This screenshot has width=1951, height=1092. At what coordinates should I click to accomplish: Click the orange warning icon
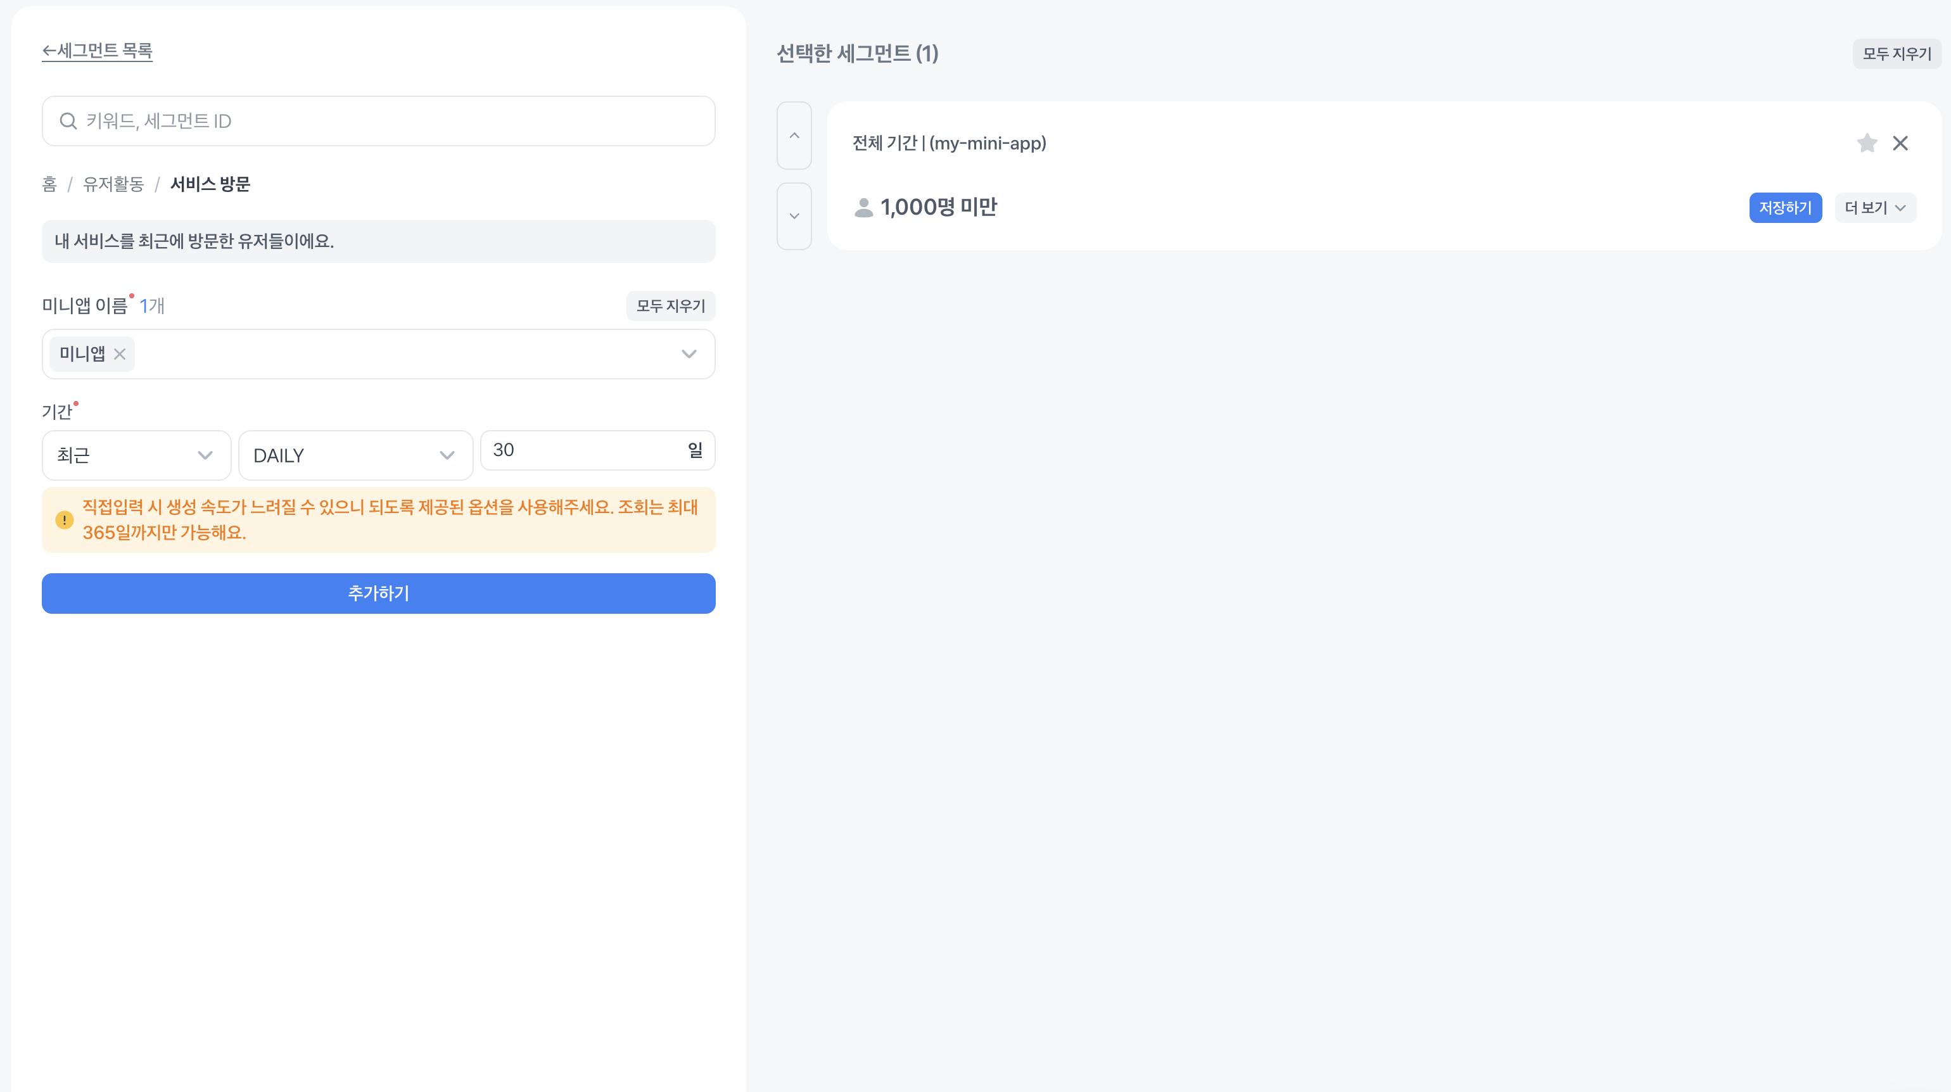click(65, 520)
